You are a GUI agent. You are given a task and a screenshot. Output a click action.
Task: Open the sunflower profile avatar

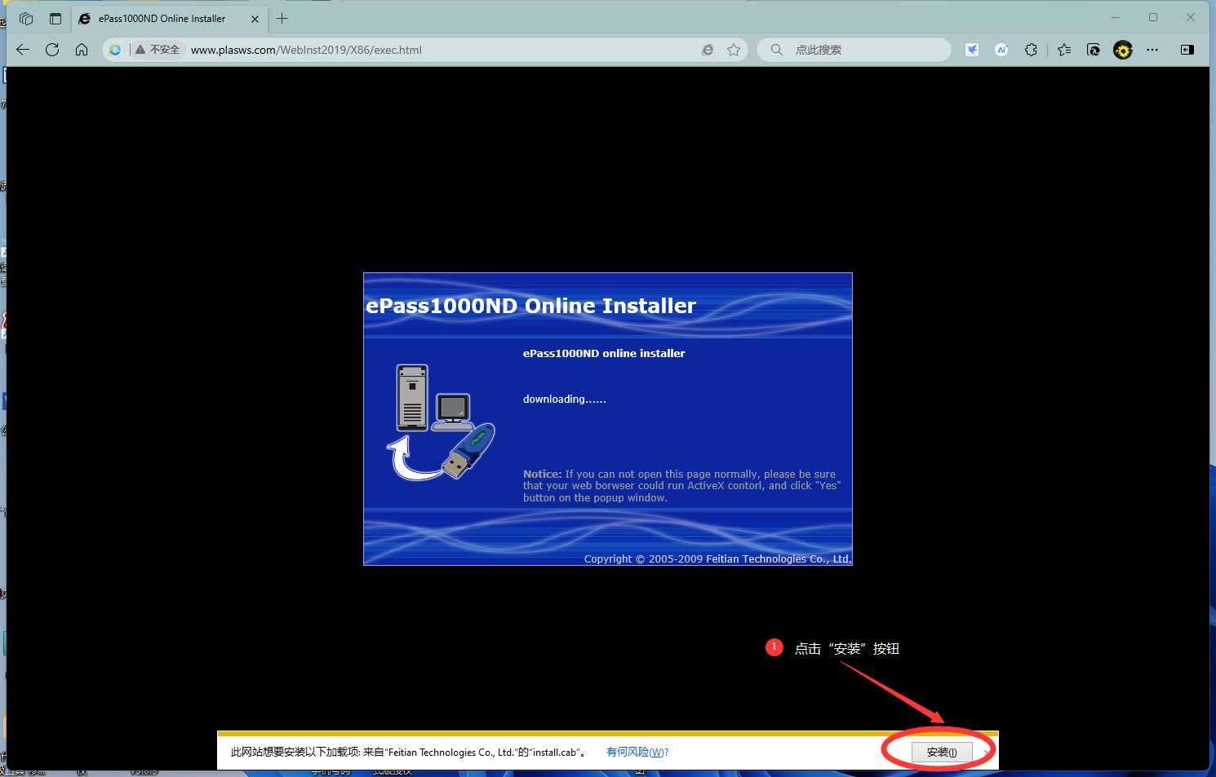[x=1123, y=50]
